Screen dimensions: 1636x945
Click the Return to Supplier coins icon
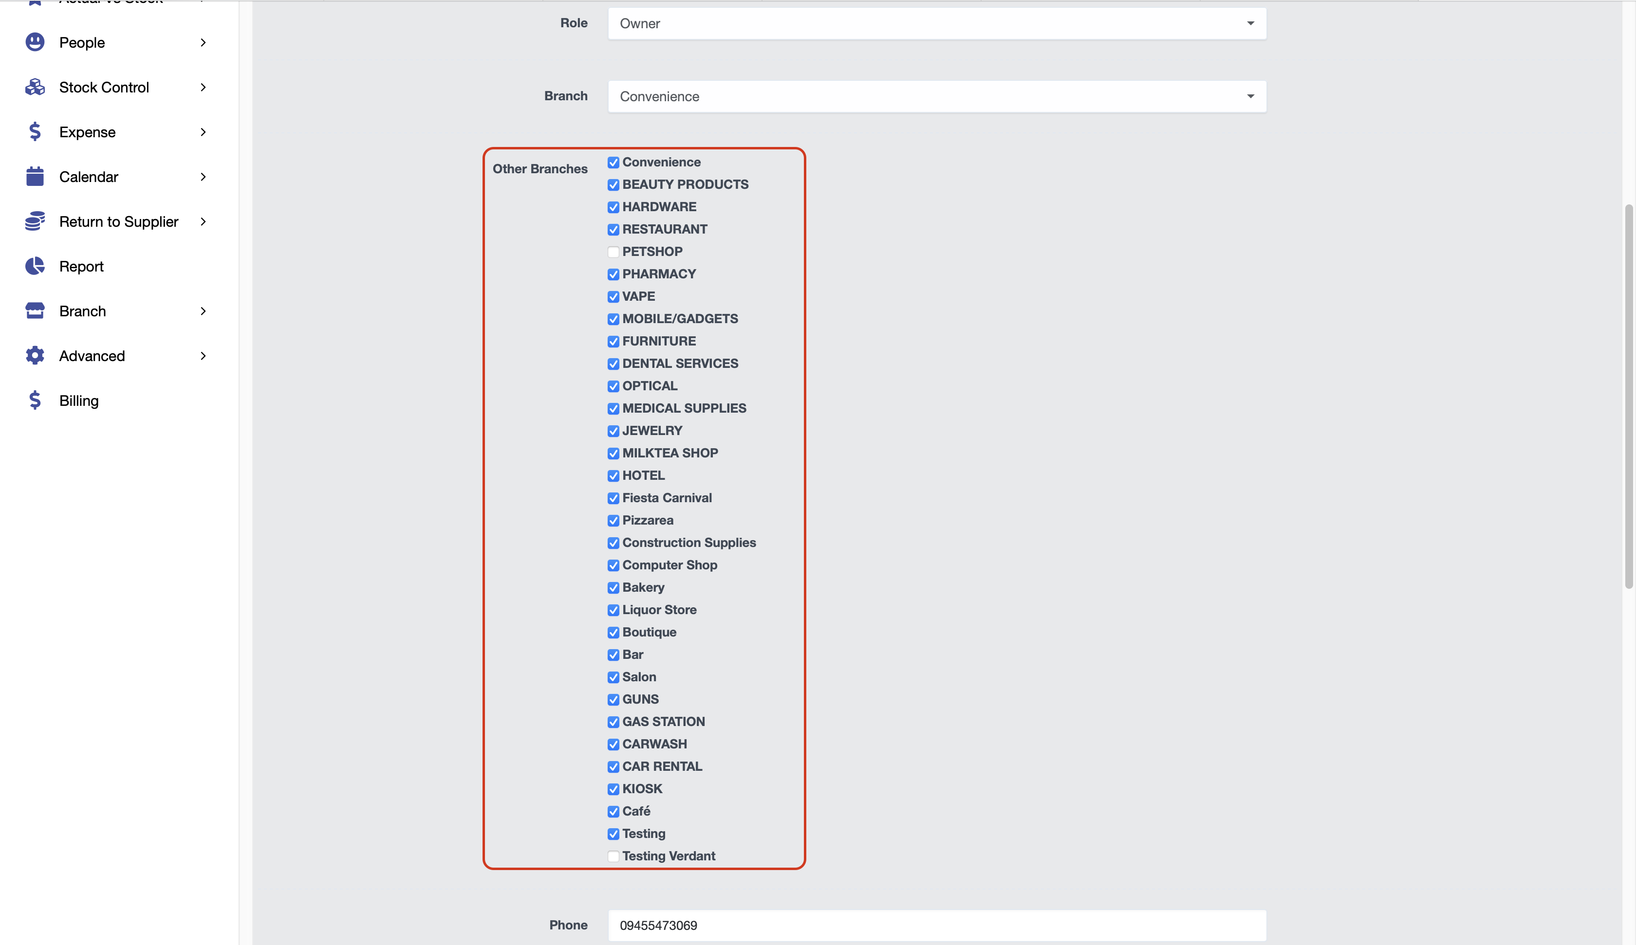(35, 221)
